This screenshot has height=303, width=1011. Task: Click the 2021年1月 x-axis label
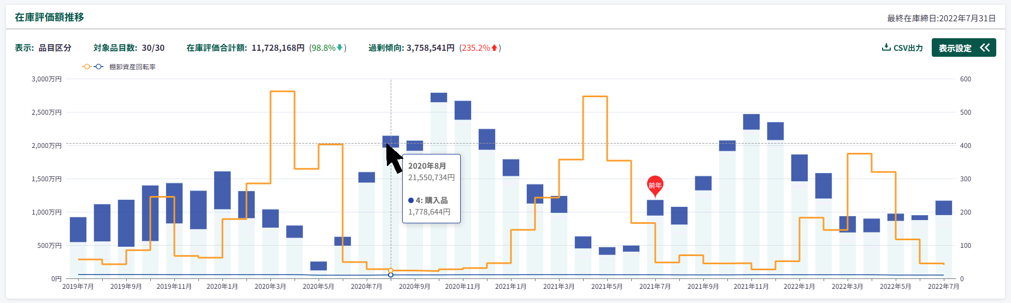510,287
